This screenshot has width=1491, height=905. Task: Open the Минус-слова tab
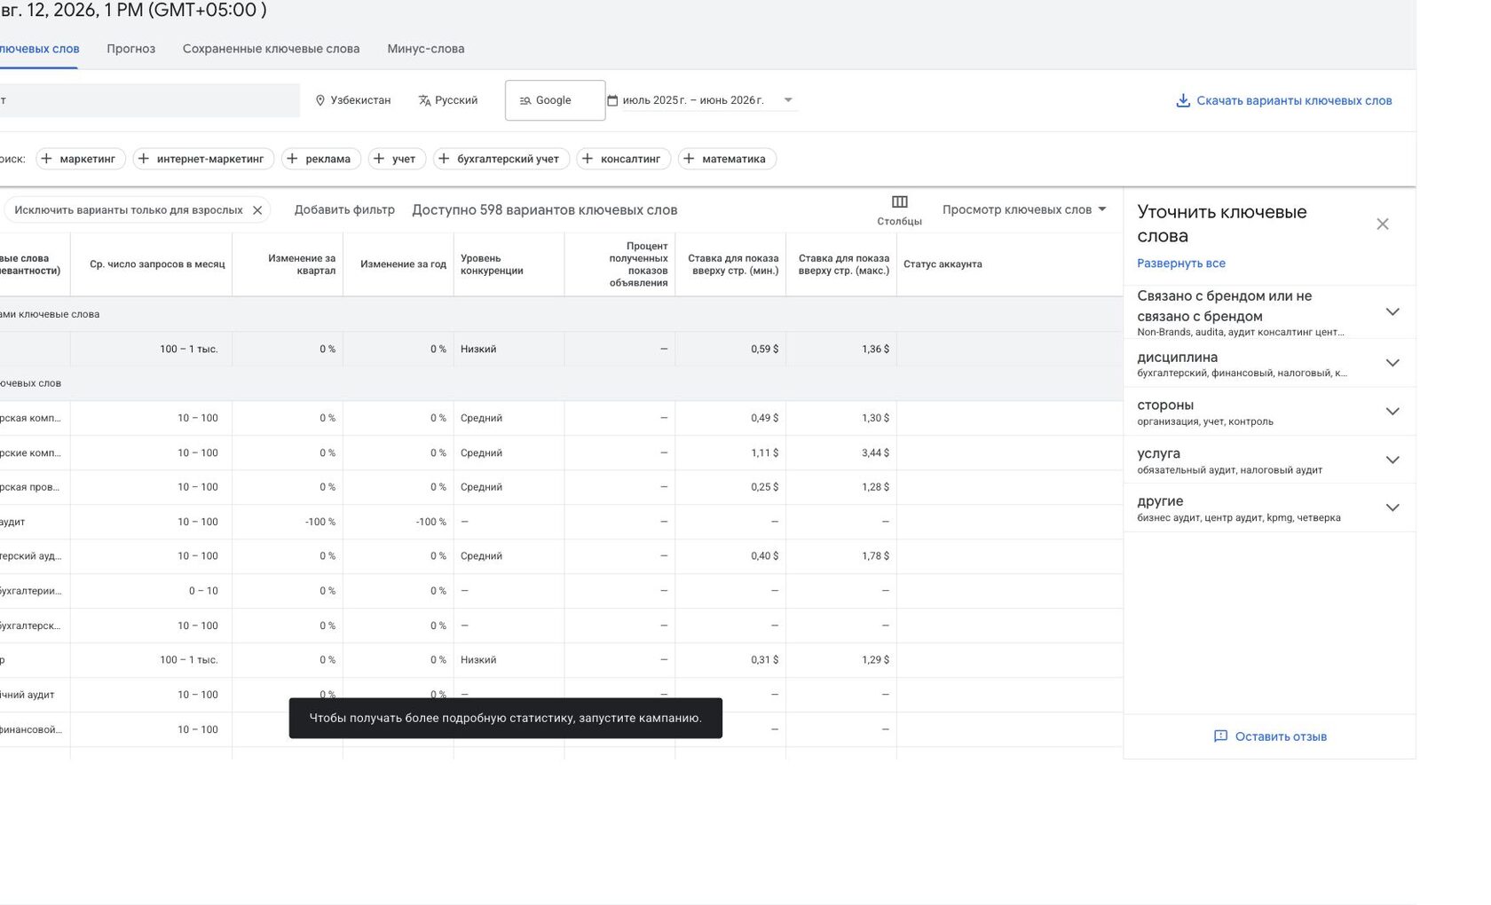coord(426,49)
